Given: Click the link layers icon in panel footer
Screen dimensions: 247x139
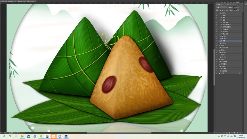Looking at the screenshot, I should coord(224,133).
